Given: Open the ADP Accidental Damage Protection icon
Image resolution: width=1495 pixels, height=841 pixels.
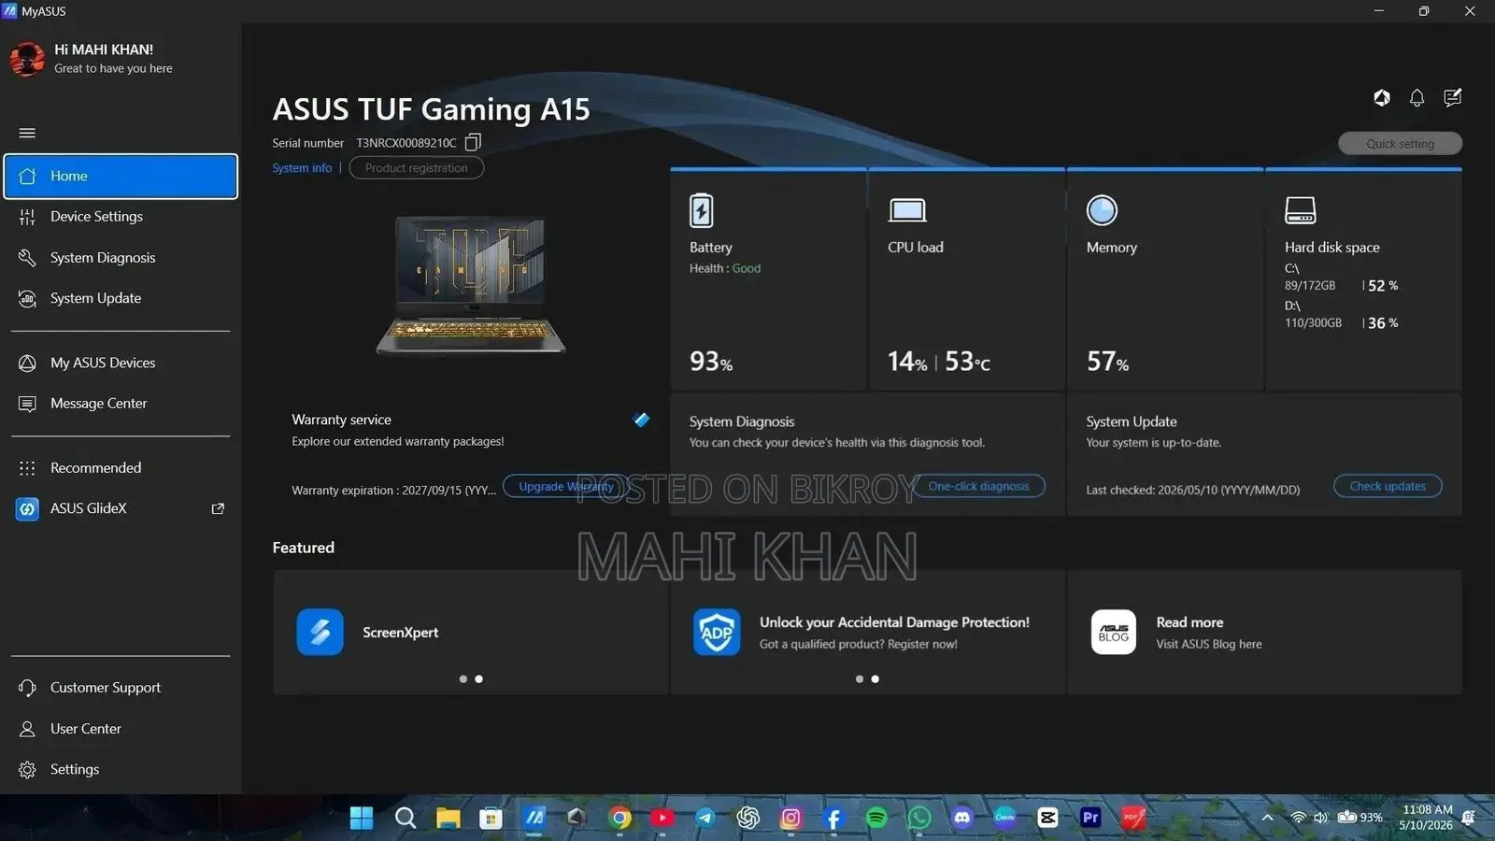Looking at the screenshot, I should point(717,633).
